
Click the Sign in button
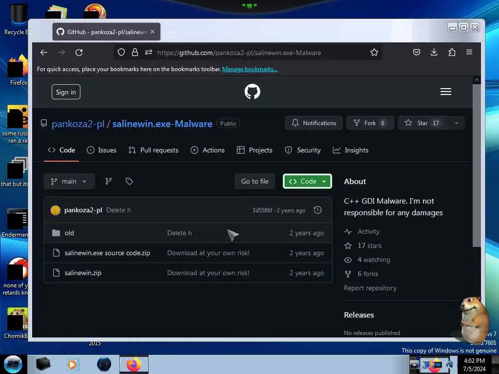pyautogui.click(x=66, y=92)
